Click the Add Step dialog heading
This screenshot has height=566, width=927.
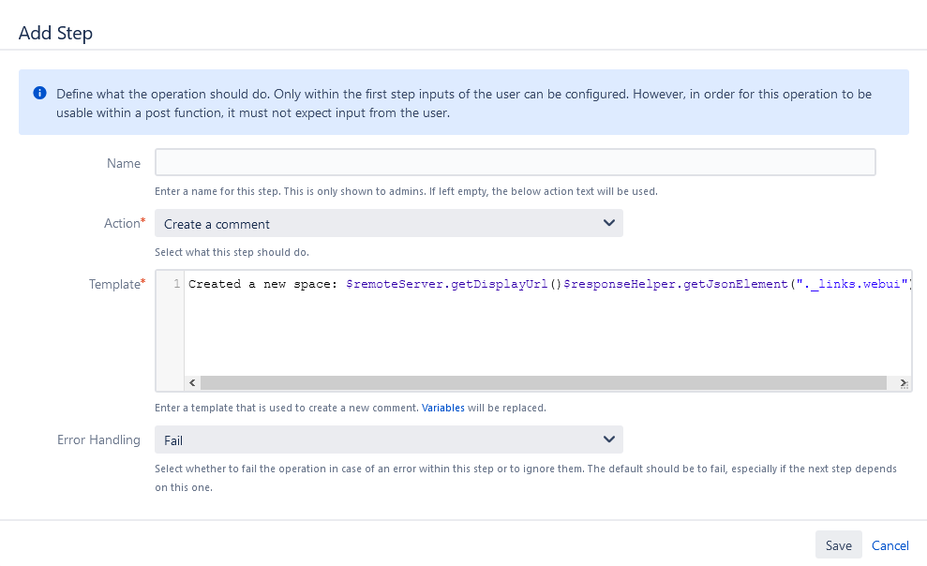pos(55,33)
